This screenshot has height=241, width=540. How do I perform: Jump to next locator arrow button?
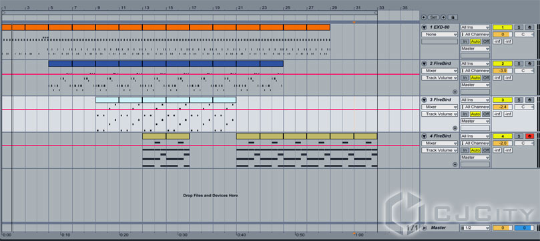click(443, 17)
